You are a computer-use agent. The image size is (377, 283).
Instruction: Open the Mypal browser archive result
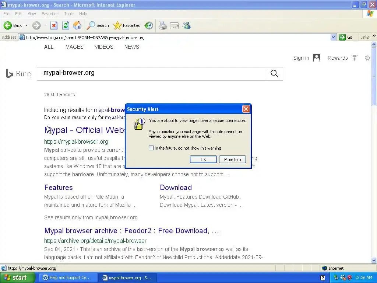[131, 231]
